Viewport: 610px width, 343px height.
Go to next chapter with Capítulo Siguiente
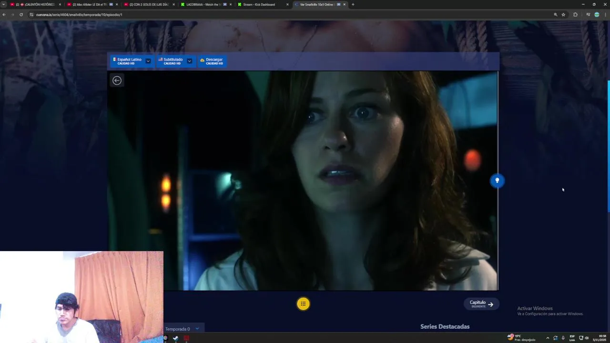click(x=481, y=304)
